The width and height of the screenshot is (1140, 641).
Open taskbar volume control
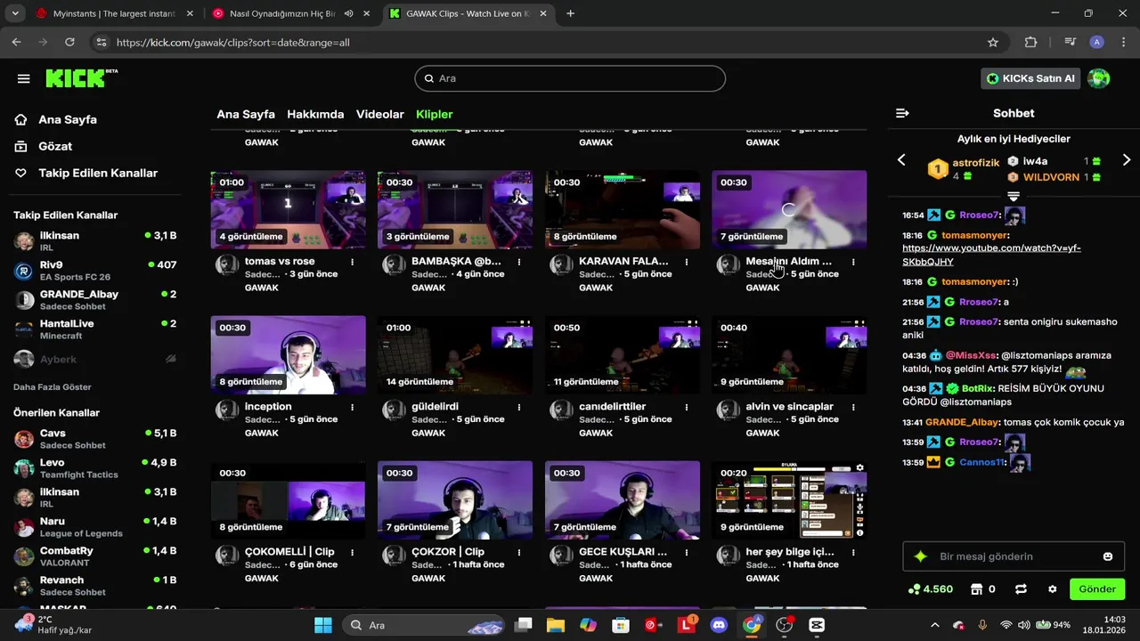tap(1024, 625)
